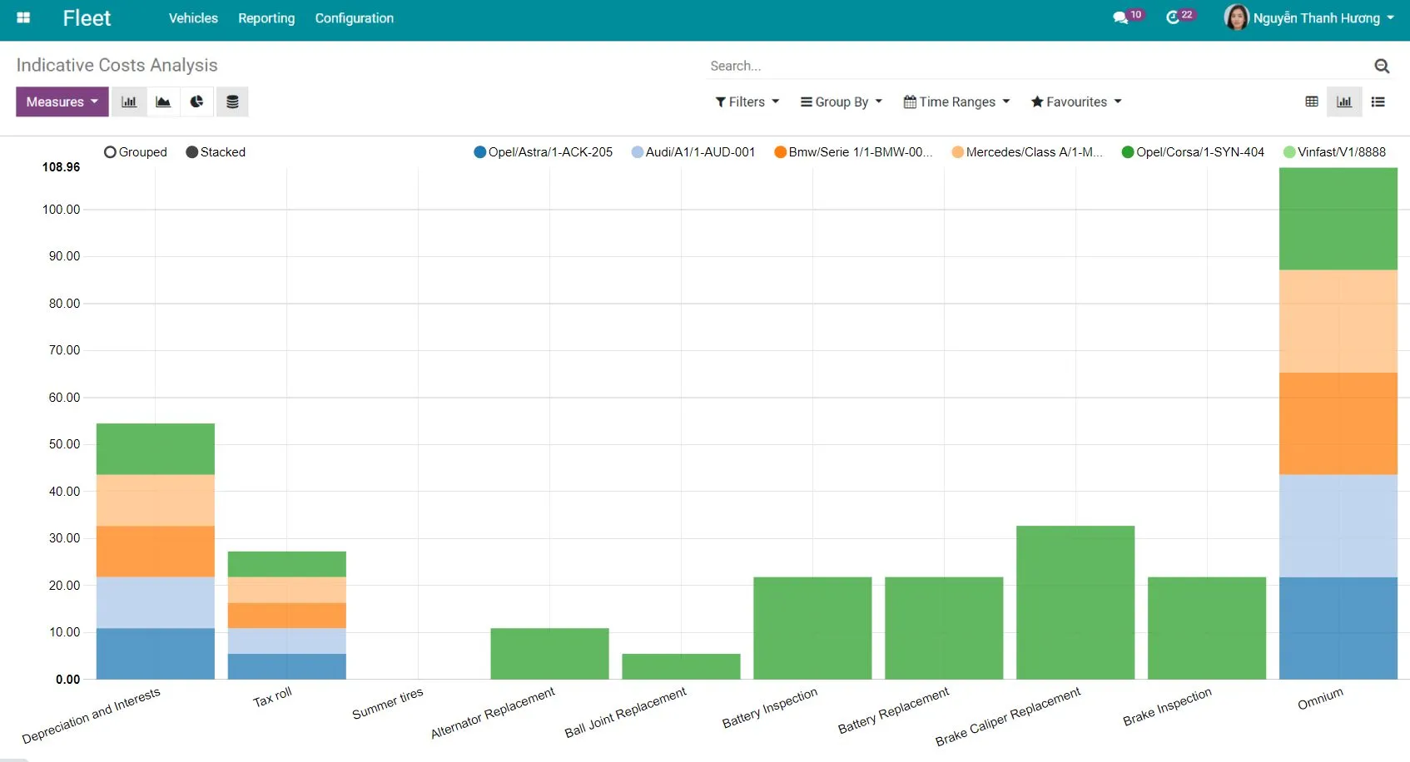The image size is (1410, 762).
Task: Select the graph view switcher icon
Action: (x=1344, y=101)
